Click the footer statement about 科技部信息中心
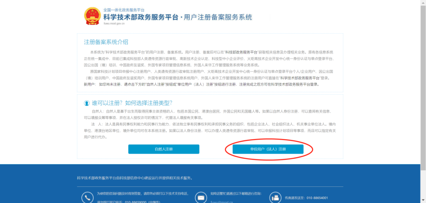The width and height of the screenshot is (426, 203). click(x=135, y=178)
